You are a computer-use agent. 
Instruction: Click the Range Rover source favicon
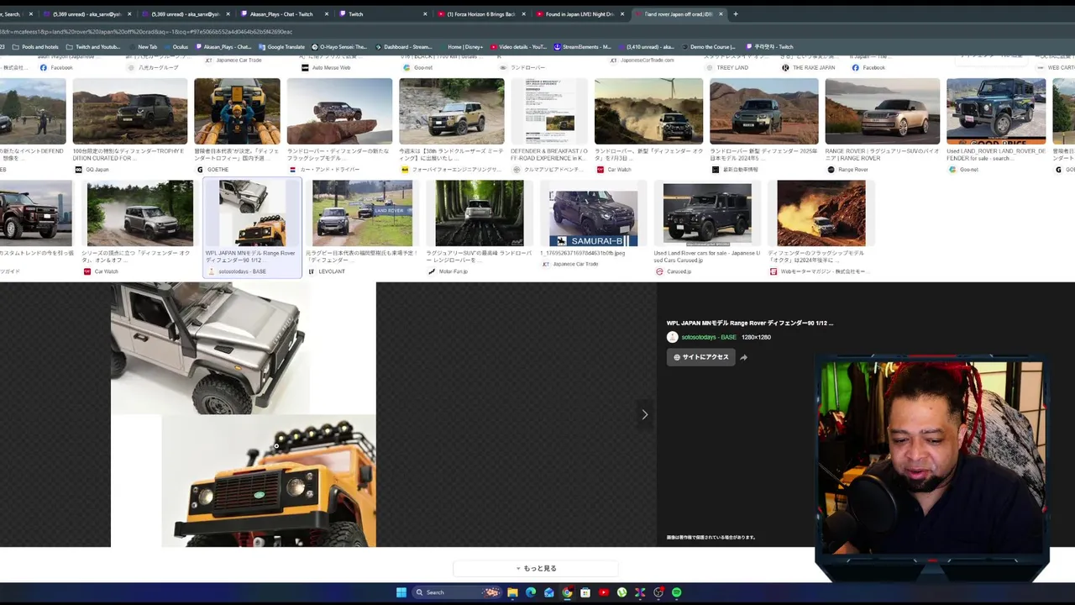pyautogui.click(x=831, y=170)
